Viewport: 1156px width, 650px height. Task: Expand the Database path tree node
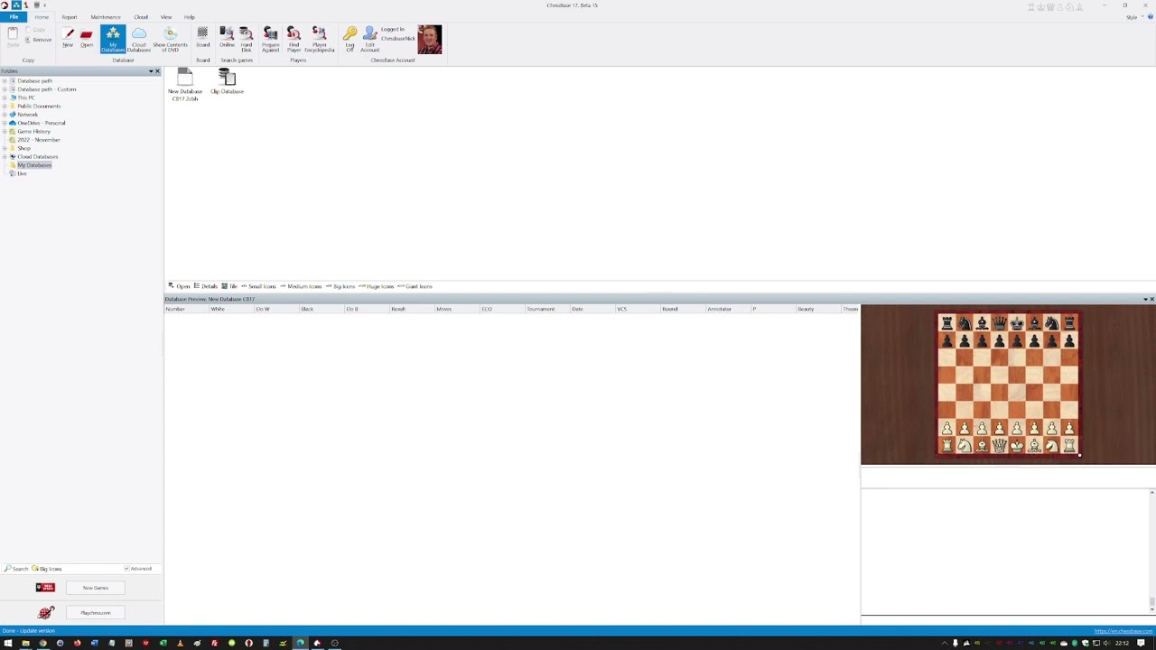5,81
